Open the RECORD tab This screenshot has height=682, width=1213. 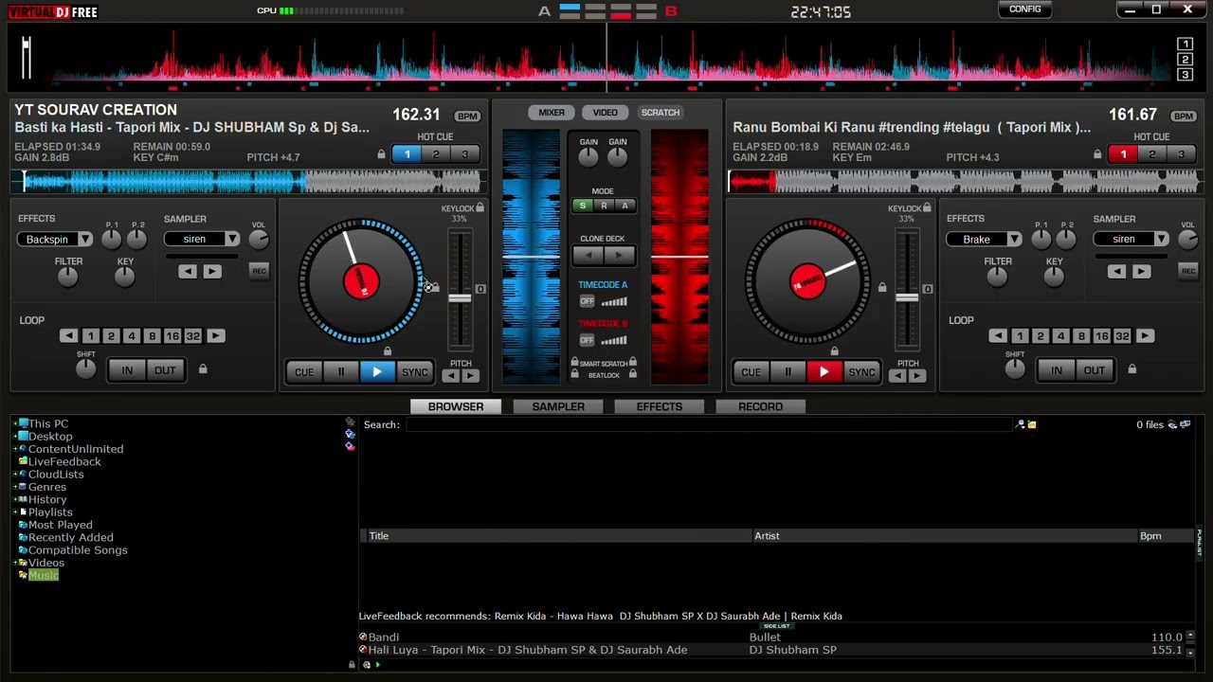[761, 406]
